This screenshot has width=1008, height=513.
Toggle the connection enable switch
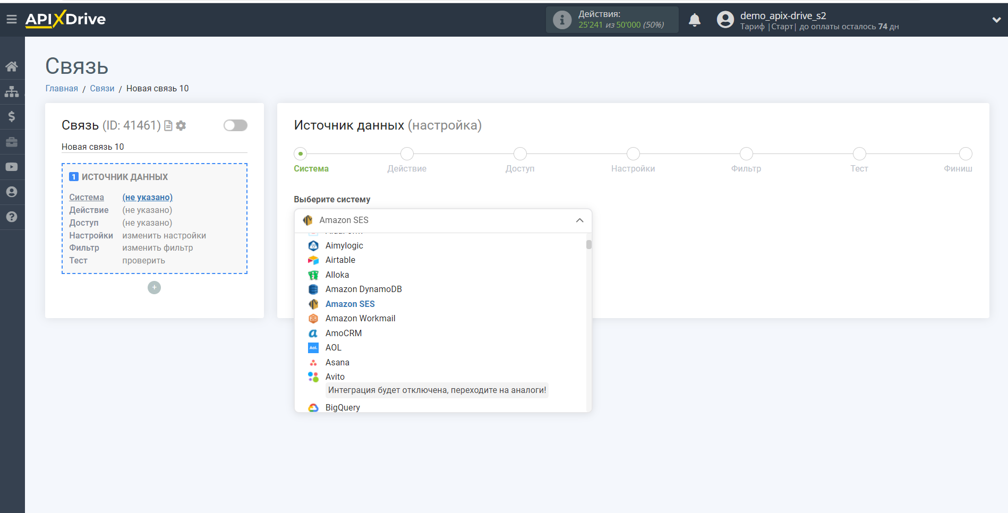tap(235, 125)
